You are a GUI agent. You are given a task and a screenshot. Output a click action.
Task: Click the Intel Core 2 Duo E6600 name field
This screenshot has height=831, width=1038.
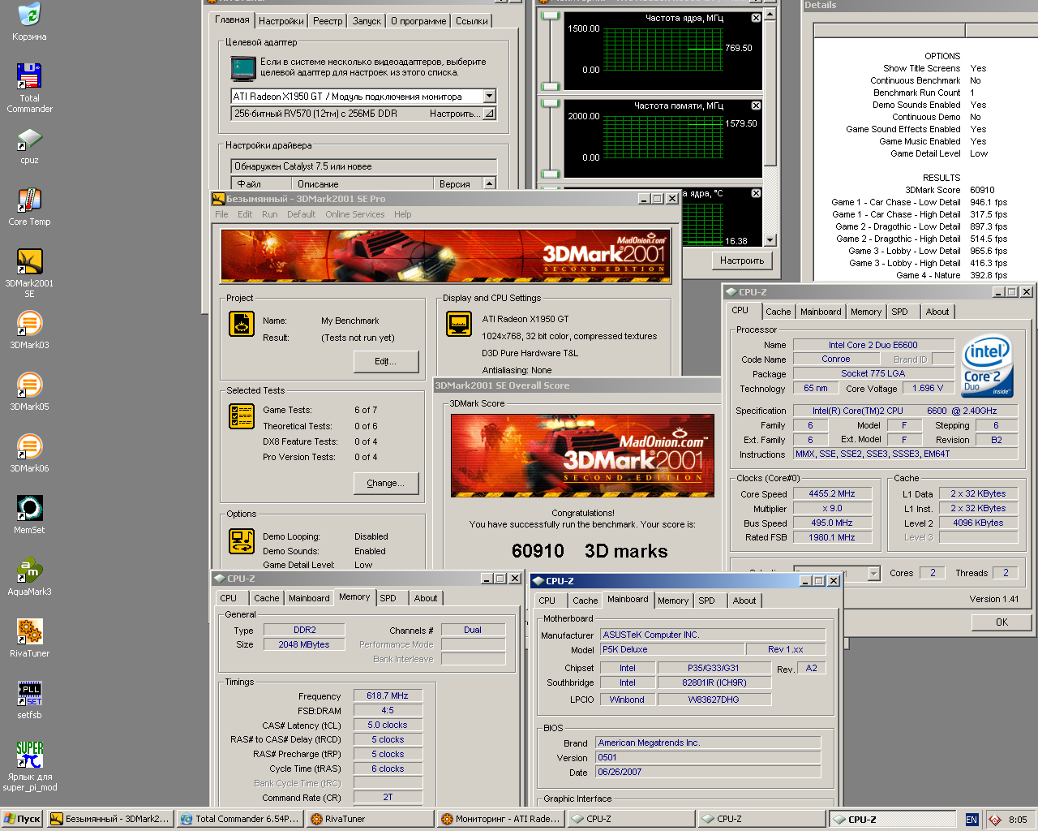873,345
